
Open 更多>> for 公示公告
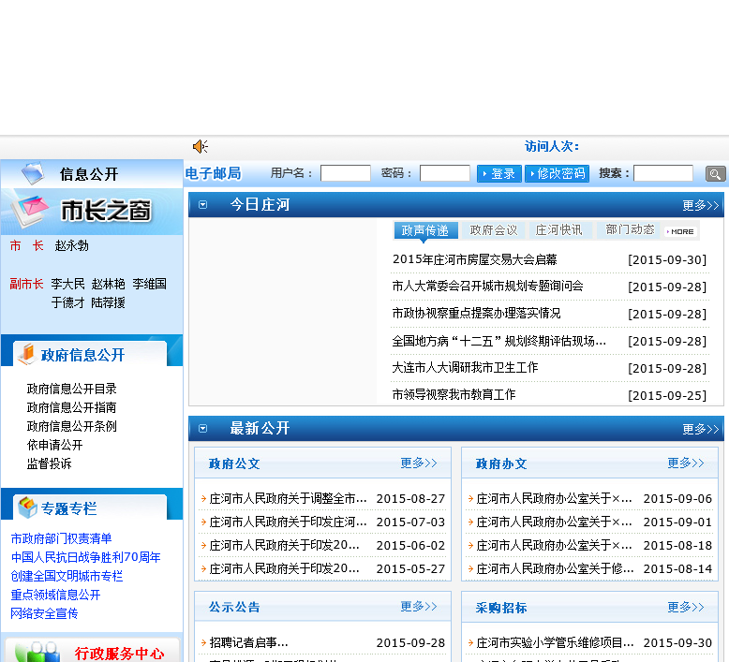(419, 607)
